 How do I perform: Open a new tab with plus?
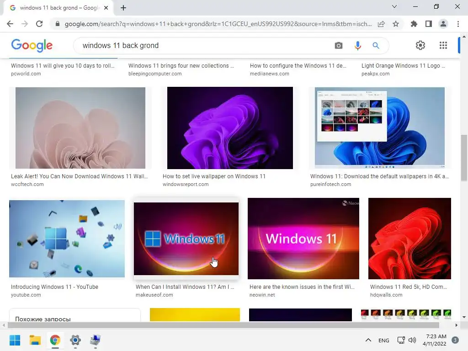(123, 8)
